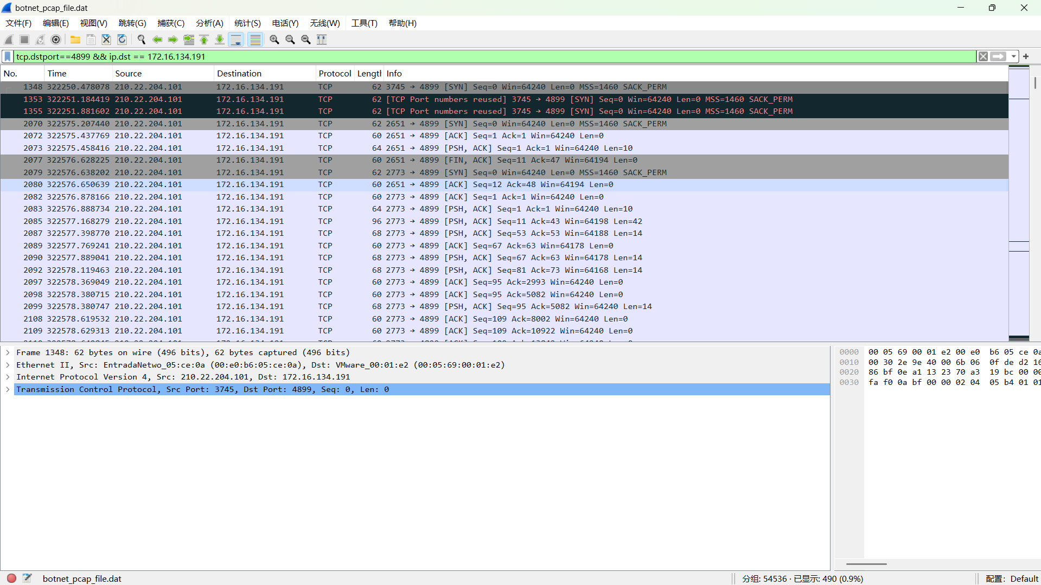Image resolution: width=1041 pixels, height=585 pixels.
Task: Select packet 1353 in the list
Action: pos(504,99)
